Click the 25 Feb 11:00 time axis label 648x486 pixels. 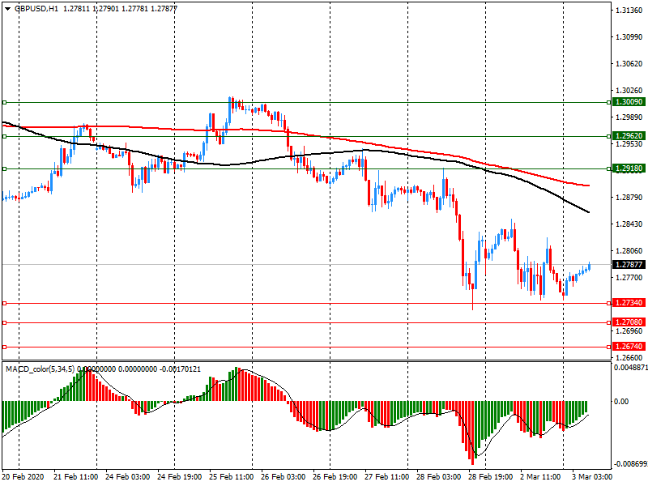[x=229, y=478]
